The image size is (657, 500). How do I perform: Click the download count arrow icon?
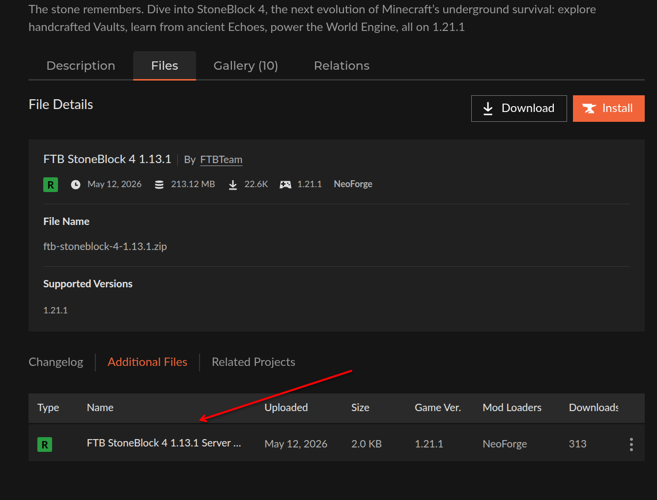pyautogui.click(x=233, y=185)
